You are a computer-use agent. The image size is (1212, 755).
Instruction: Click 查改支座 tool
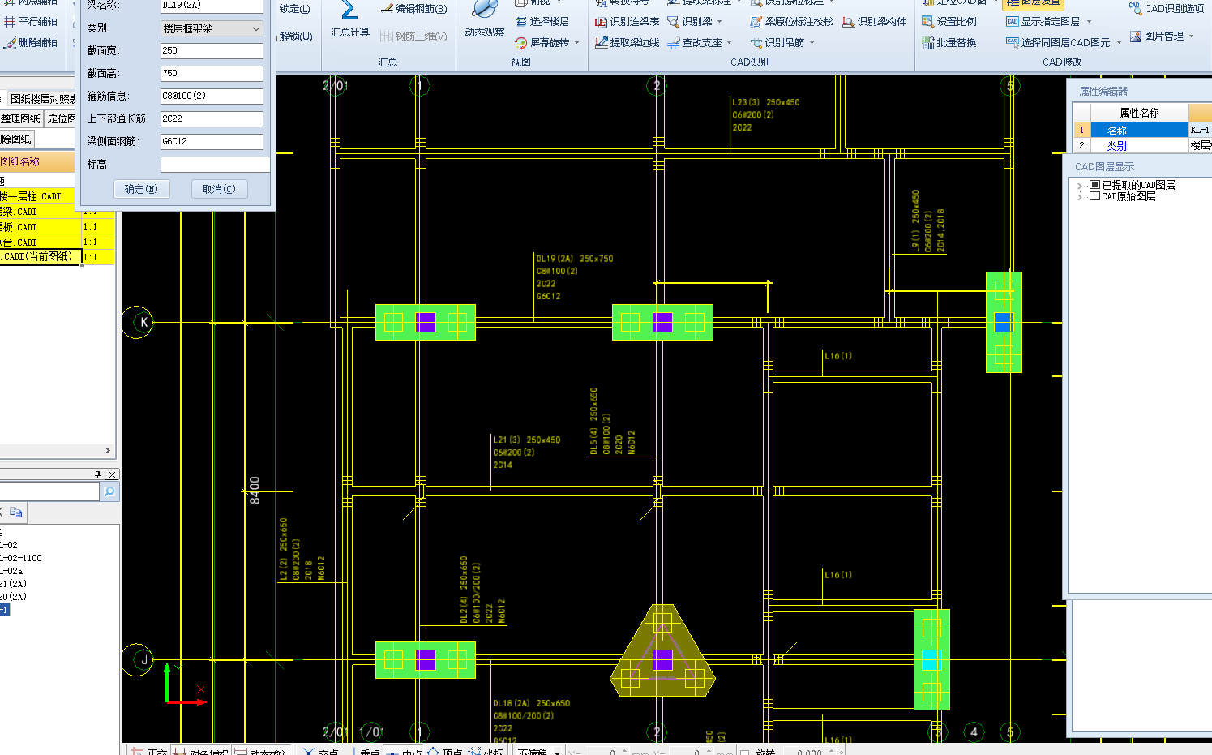695,43
